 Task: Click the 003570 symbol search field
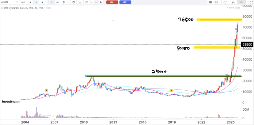tap(7, 2)
